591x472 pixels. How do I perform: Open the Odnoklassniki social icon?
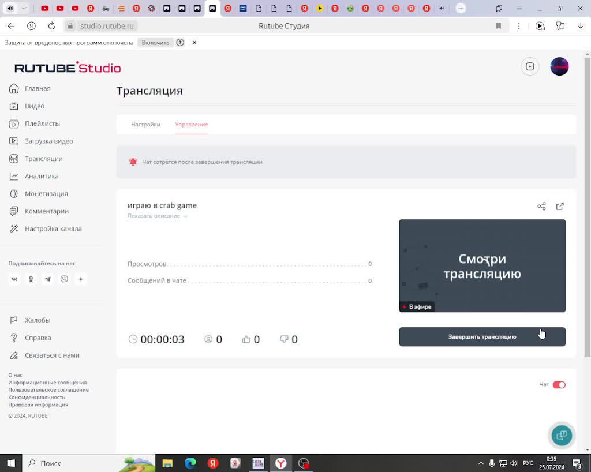(x=31, y=279)
